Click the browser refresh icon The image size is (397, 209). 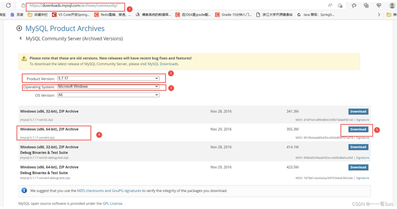coord(8,5)
